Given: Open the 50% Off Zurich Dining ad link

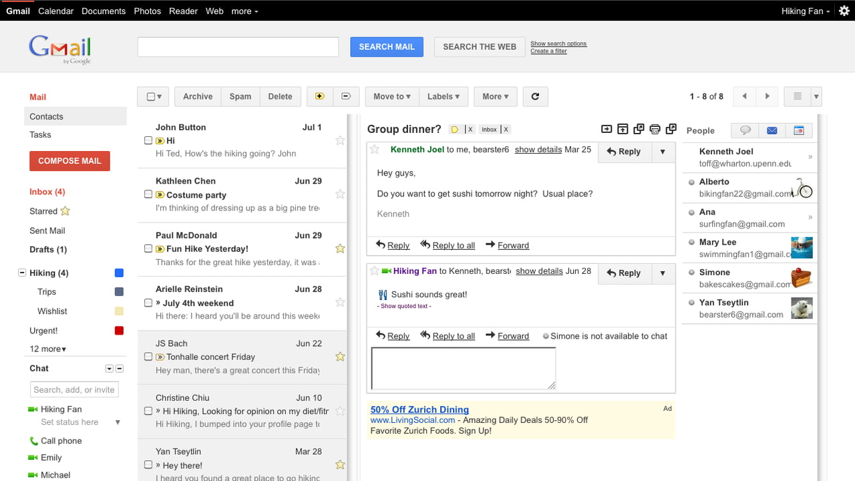Looking at the screenshot, I should (419, 410).
